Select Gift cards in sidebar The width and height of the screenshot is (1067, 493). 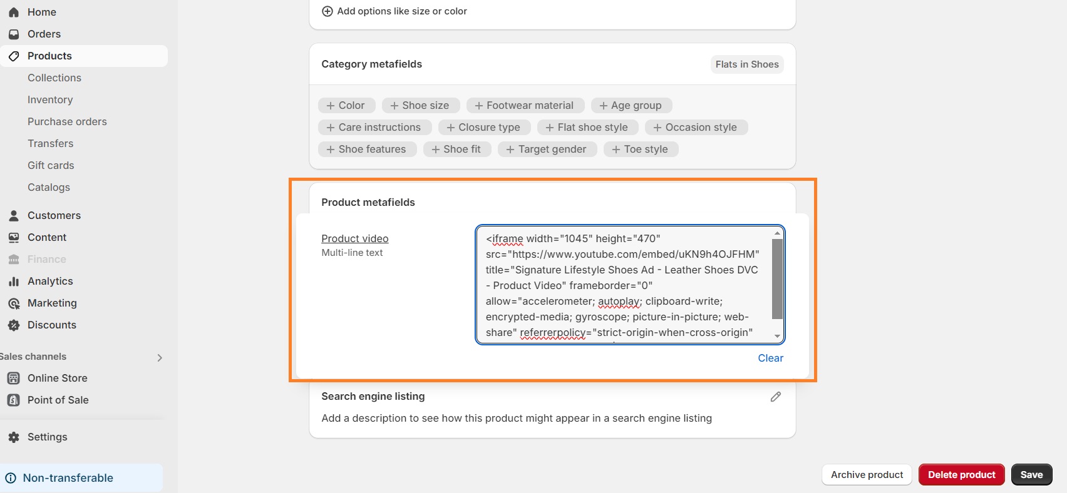(51, 165)
